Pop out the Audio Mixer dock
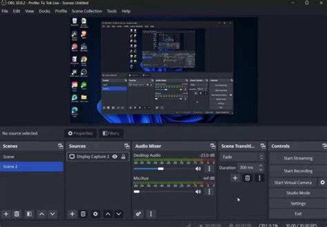327x227 pixels. [213, 146]
